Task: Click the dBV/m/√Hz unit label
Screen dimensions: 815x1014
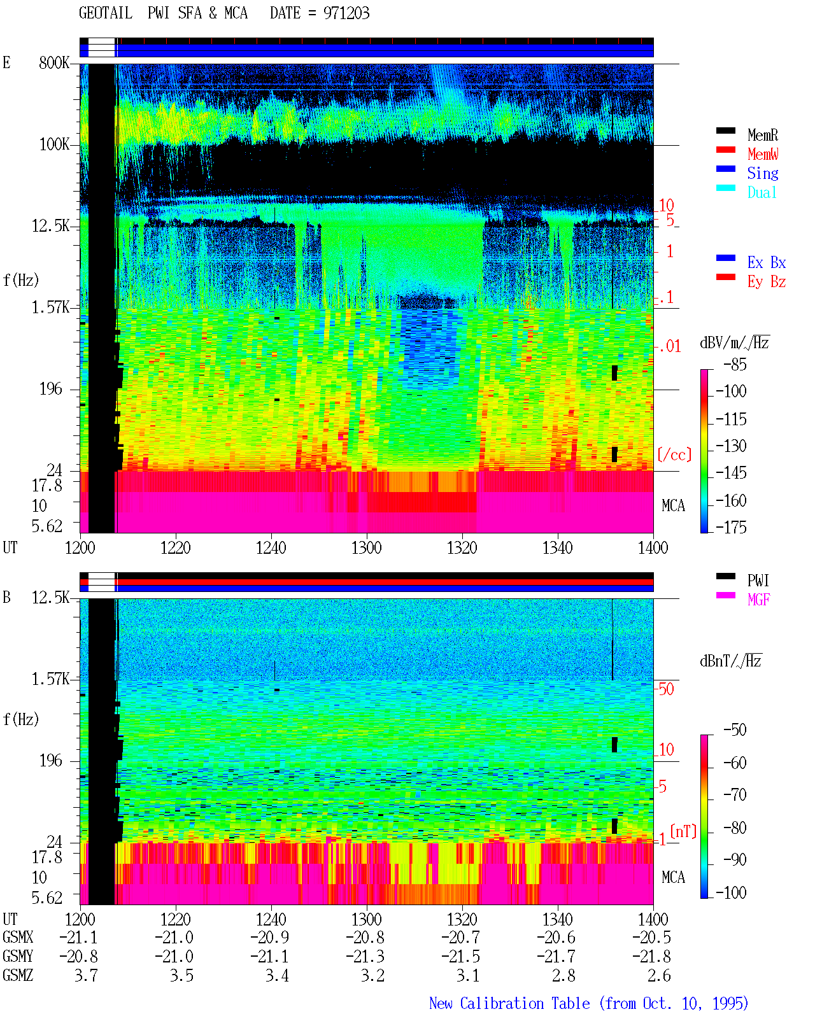Action: point(735,342)
